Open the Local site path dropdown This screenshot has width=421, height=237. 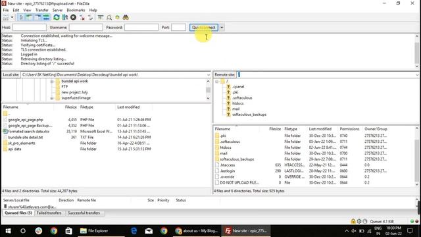[209, 74]
